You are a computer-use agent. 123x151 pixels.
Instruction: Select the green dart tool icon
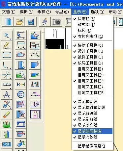point(7,124)
